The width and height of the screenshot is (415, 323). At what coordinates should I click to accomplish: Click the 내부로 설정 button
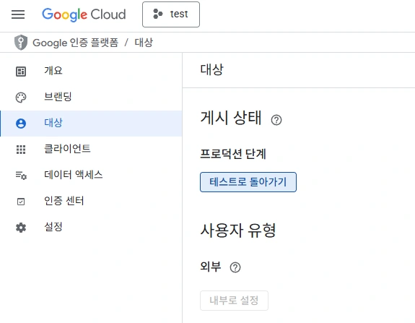(235, 301)
